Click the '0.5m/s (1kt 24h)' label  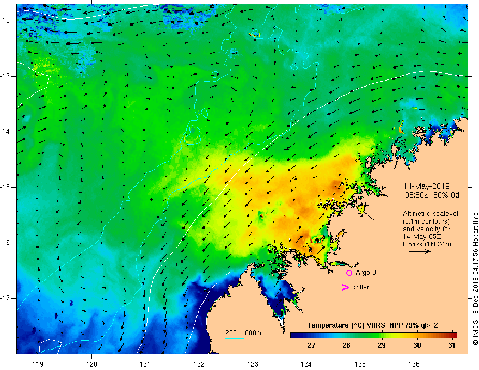427,244
